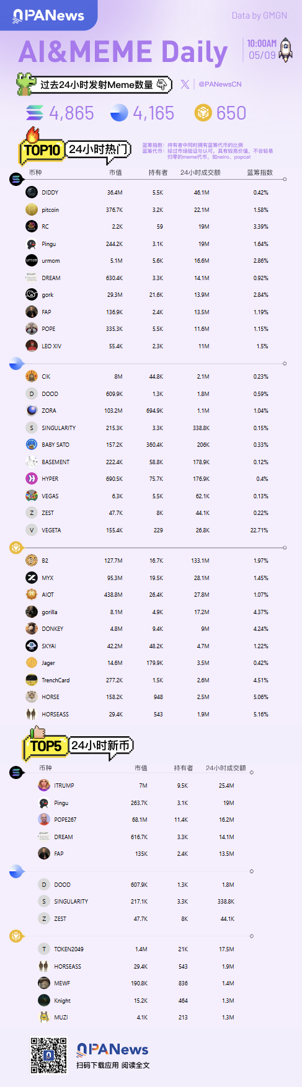Click the QR code at the bottom
This screenshot has height=1087, width=302.
[x=49, y=1055]
